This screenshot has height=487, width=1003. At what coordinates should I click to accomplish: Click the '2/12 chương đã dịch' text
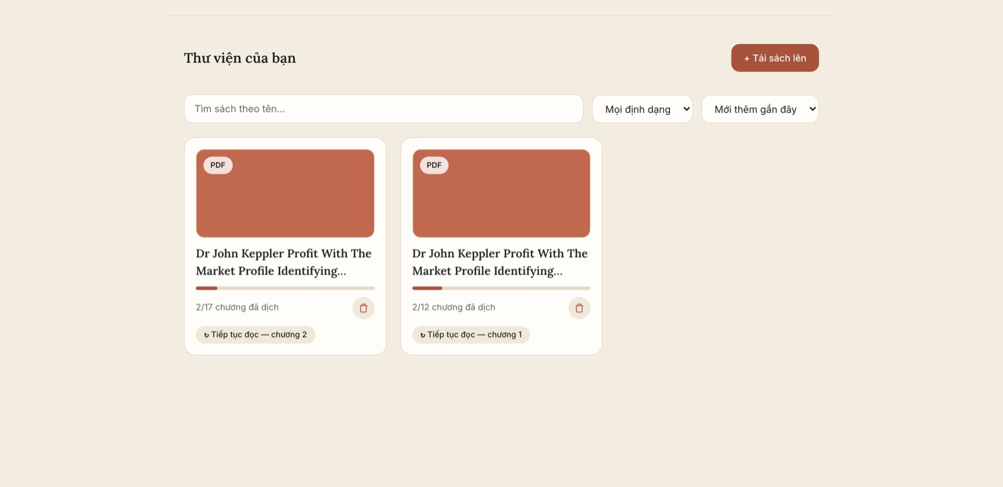point(454,307)
